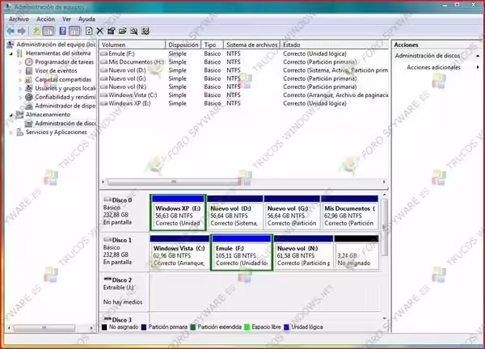Select Windows XP (E:) partition block on Disco 0

pos(178,212)
